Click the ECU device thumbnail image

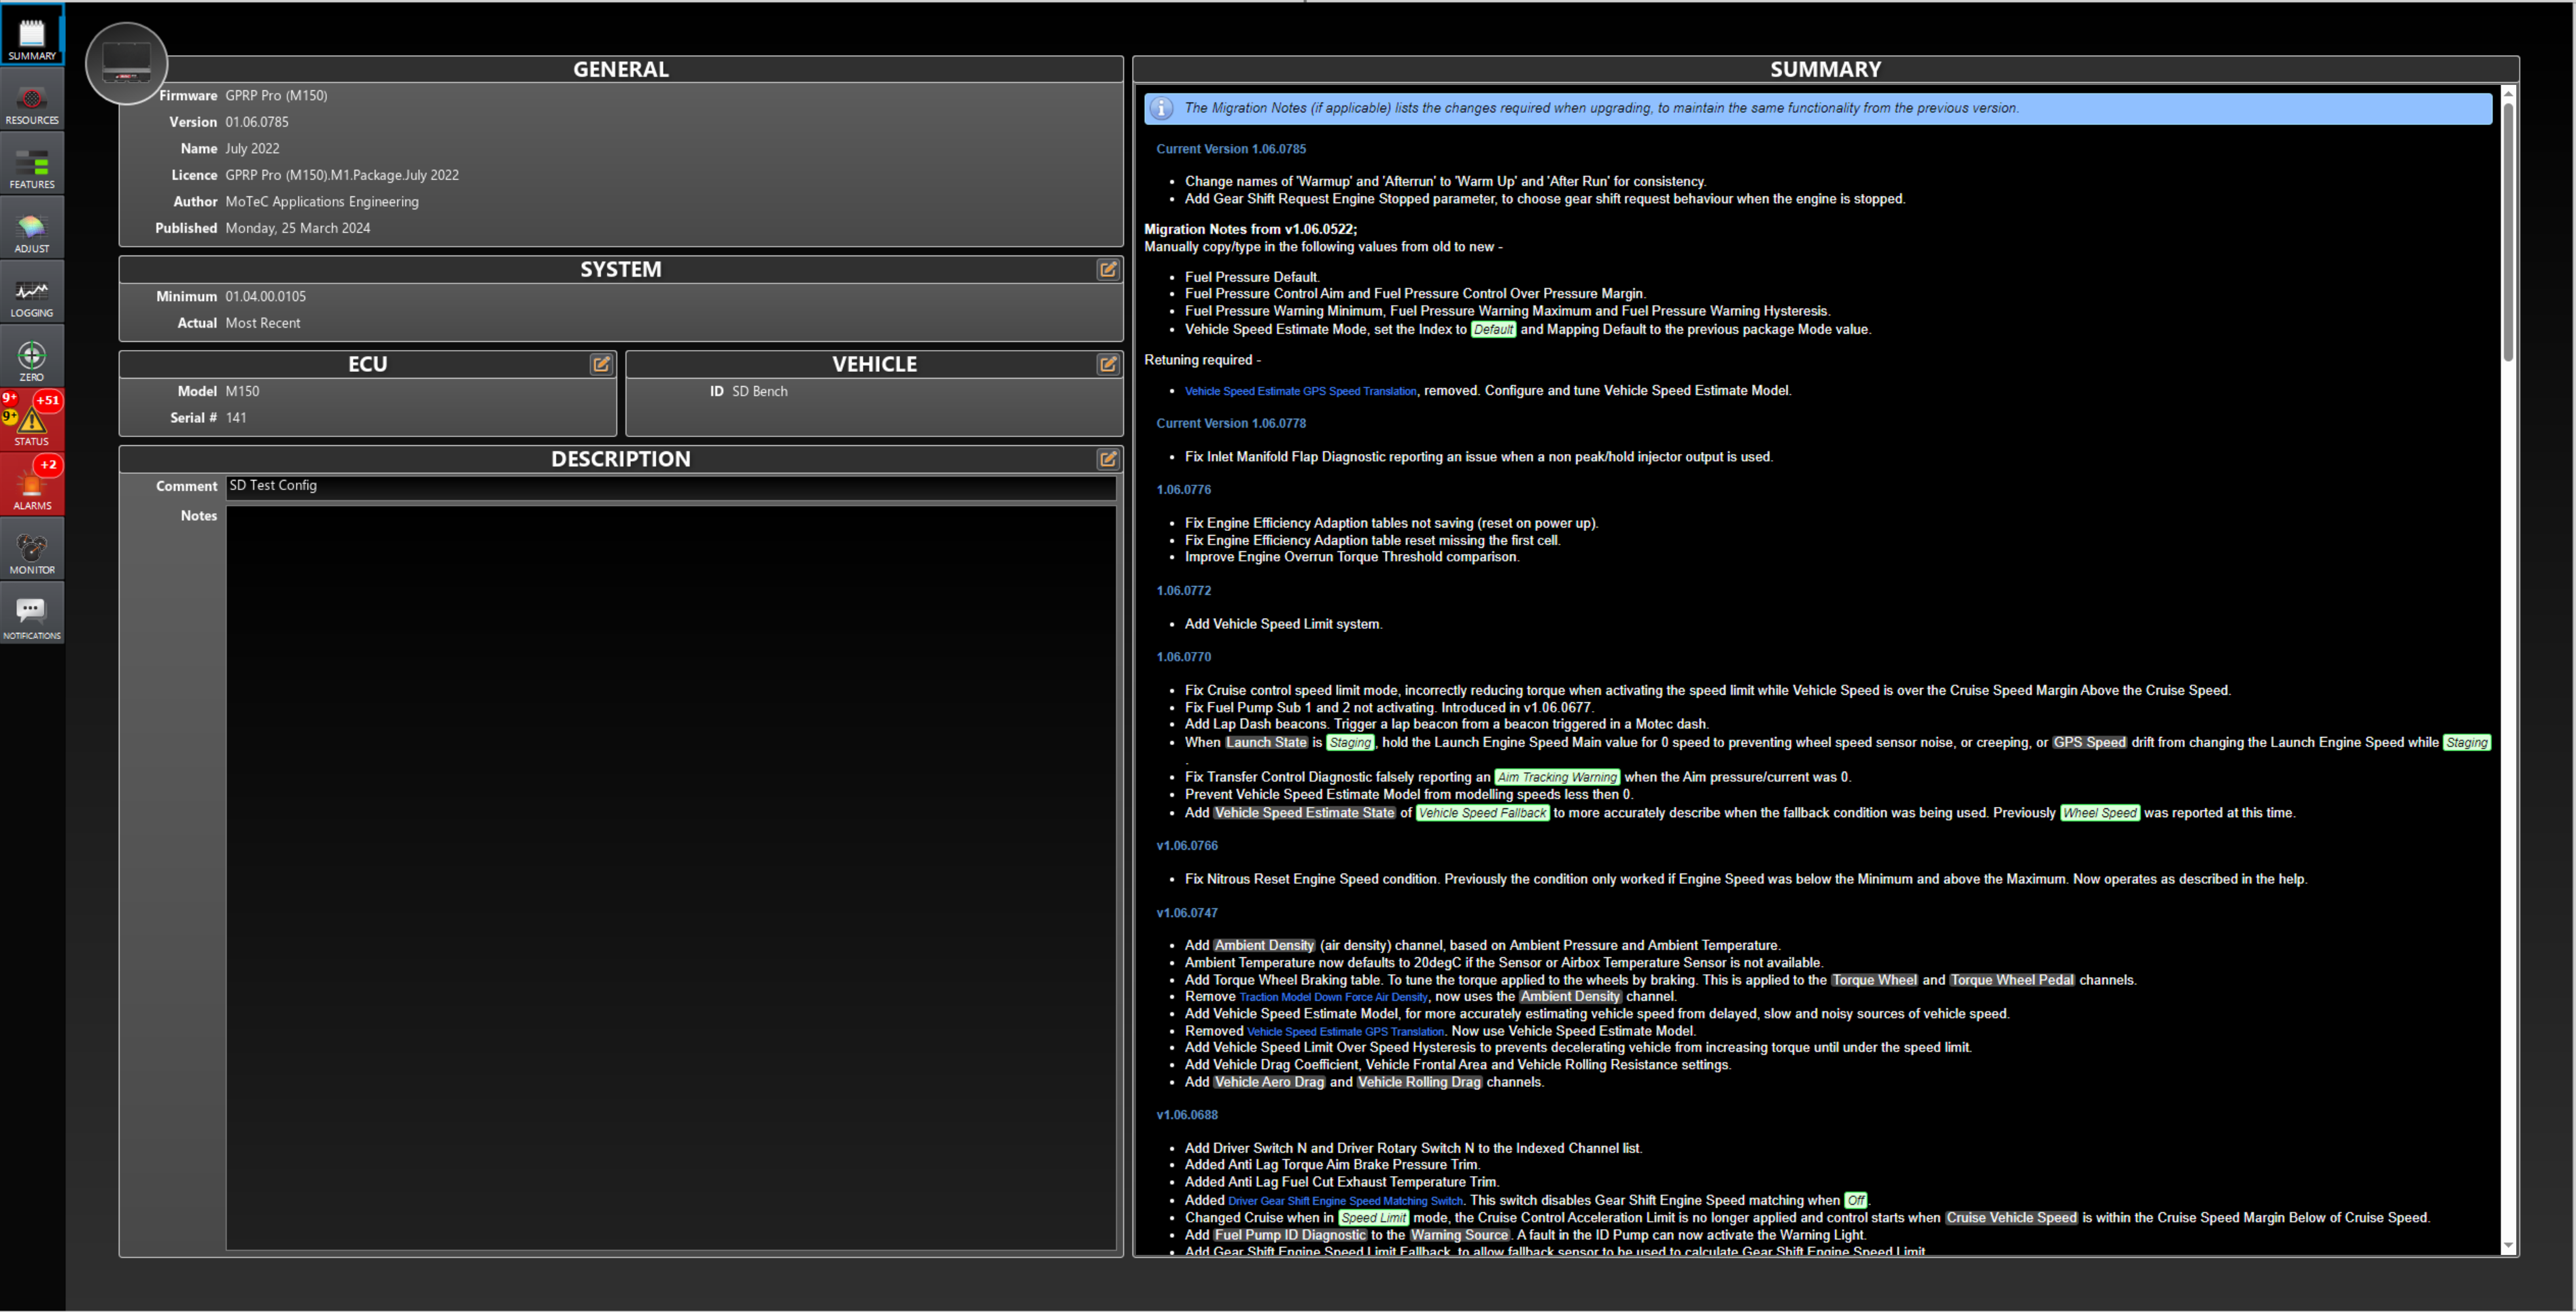[x=127, y=63]
